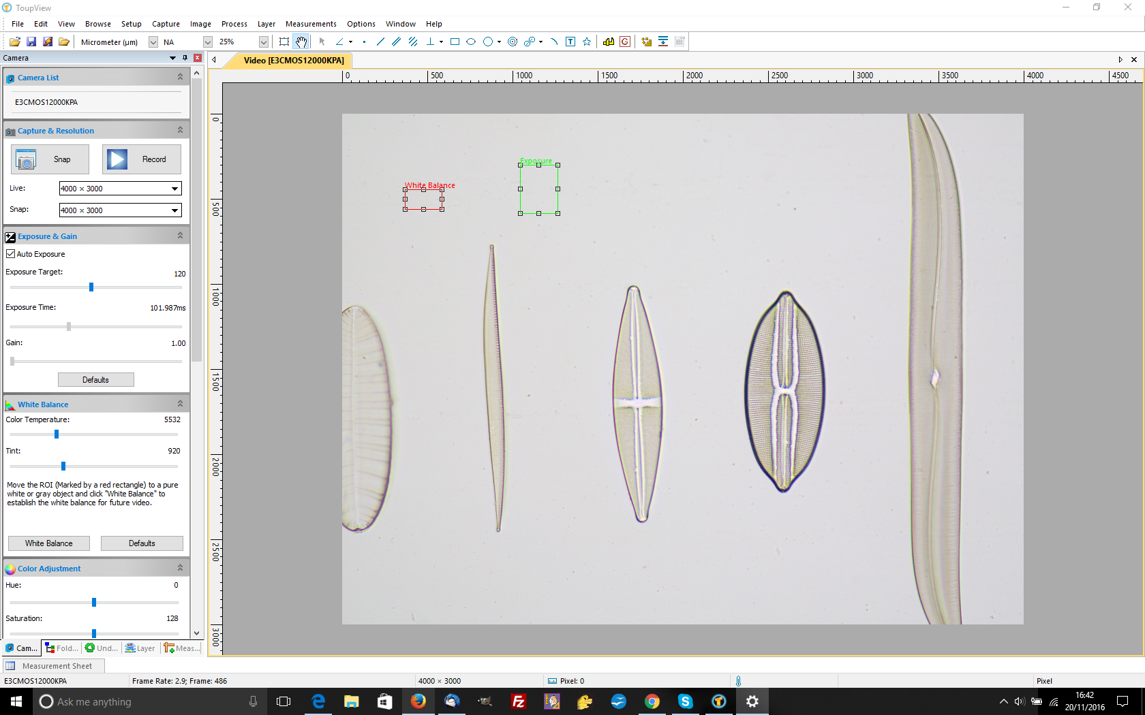1145x715 pixels.
Task: Click the save disk icon in toolbar
Action: pyautogui.click(x=31, y=42)
